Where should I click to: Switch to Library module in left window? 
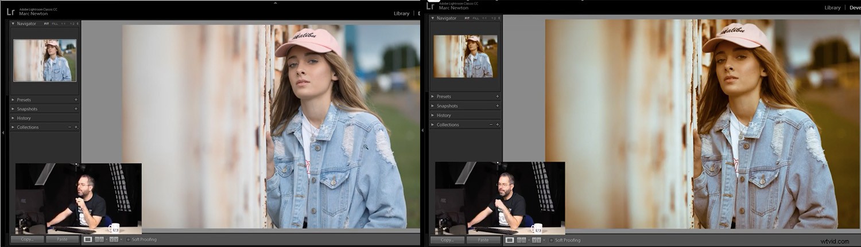(x=402, y=13)
